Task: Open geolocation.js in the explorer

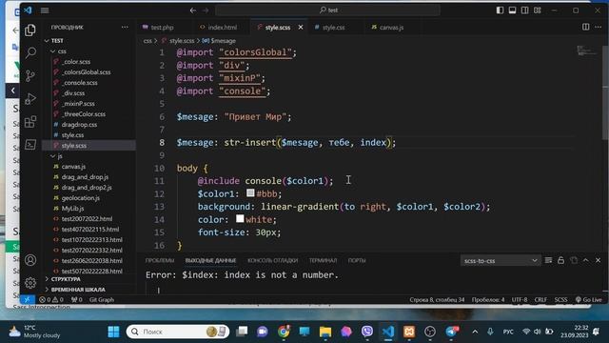Action: (x=80, y=198)
